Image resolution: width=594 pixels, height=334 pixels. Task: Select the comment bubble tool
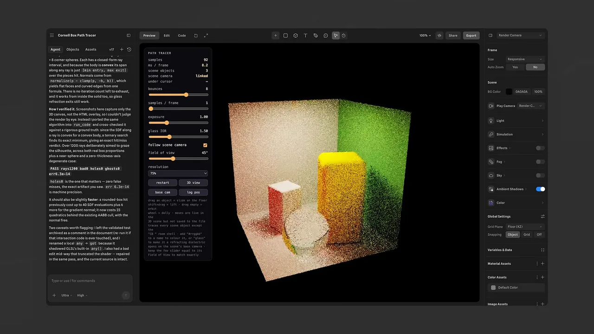[326, 35]
